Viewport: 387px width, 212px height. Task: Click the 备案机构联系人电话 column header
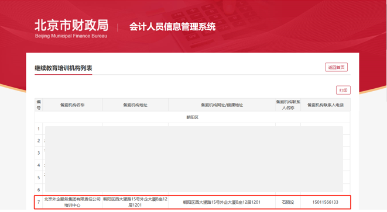pyautogui.click(x=326, y=105)
